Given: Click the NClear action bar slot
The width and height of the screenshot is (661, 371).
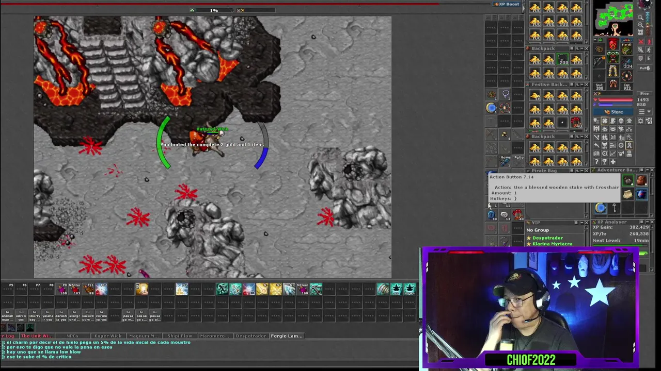Looking at the screenshot, I should pyautogui.click(x=303, y=289).
